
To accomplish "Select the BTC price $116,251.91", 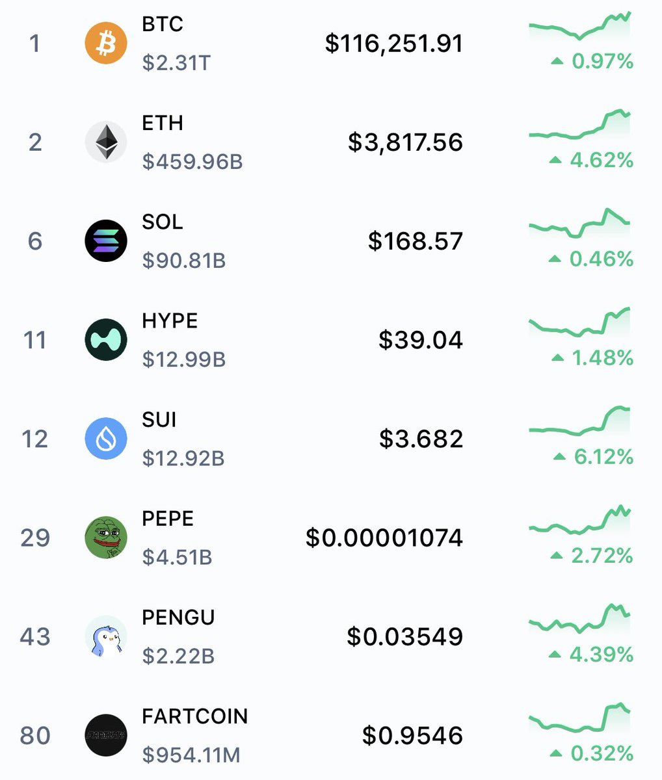I will coord(394,44).
